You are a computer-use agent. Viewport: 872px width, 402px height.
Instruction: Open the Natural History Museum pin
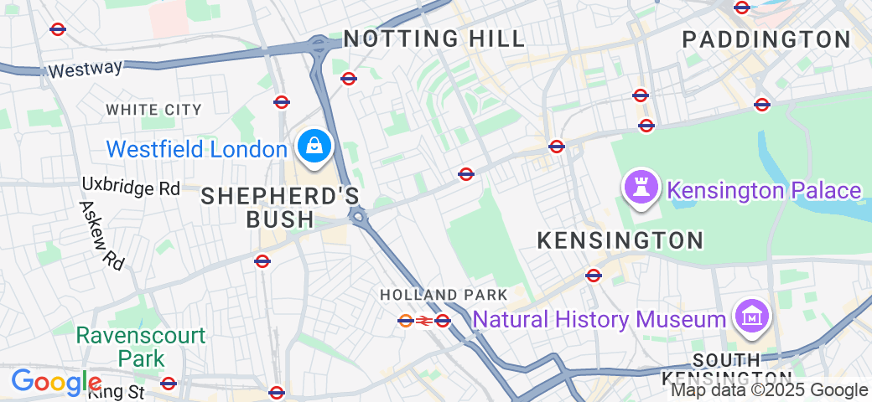coord(752,318)
